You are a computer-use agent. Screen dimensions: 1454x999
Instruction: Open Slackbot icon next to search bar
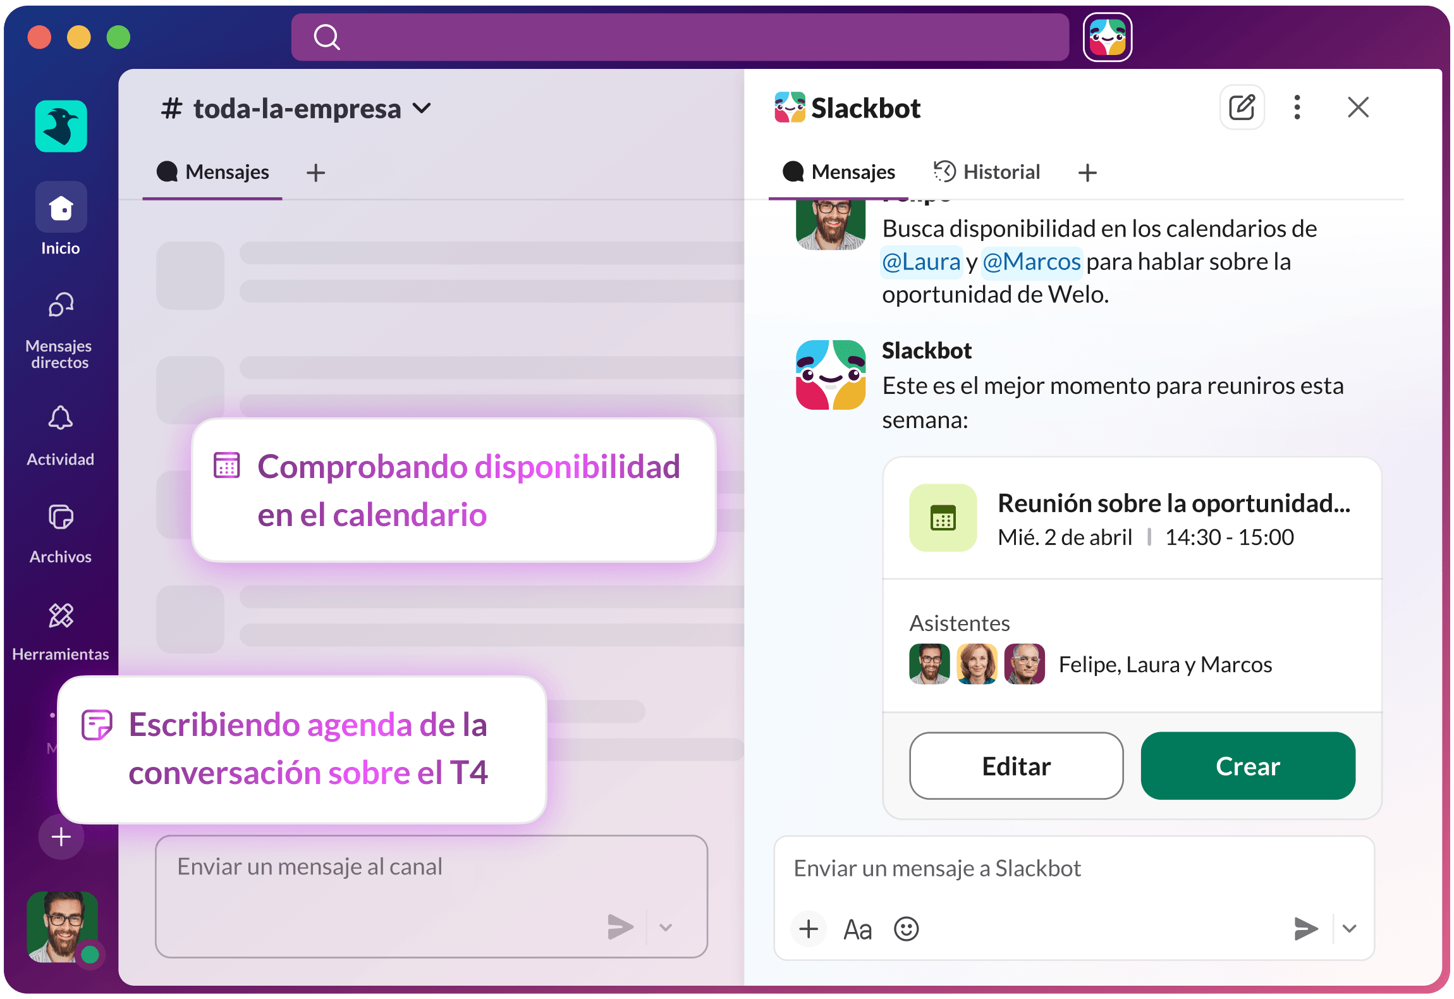point(1108,37)
